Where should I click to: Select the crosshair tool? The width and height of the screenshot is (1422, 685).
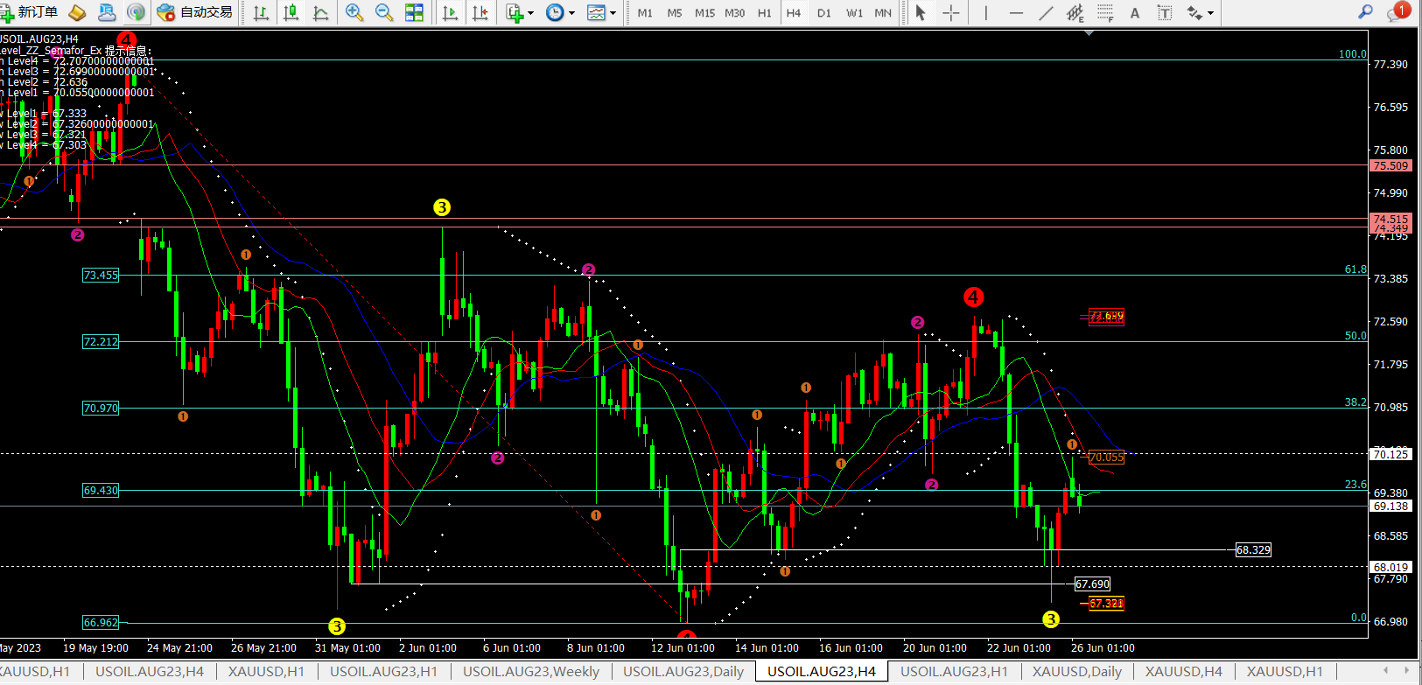pyautogui.click(x=951, y=12)
